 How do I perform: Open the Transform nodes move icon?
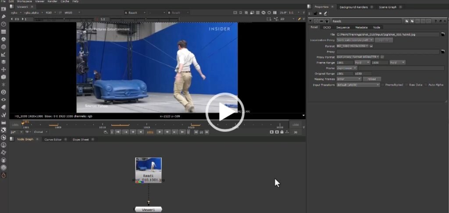click(4, 69)
